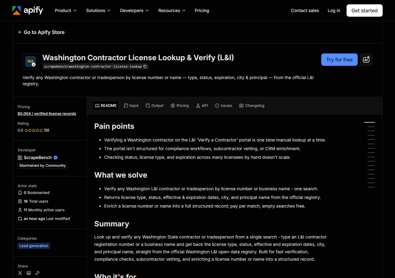This screenshot has width=395, height=278.
Task: Switch to the Output tab
Action: pos(155,106)
